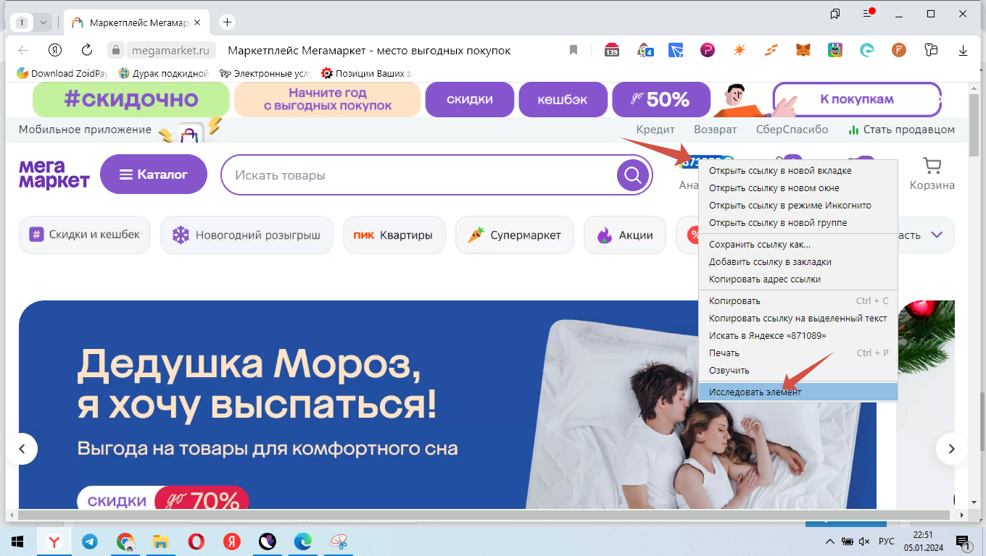Click the Мегамаркет logo
The image size is (986, 556).
tap(54, 174)
